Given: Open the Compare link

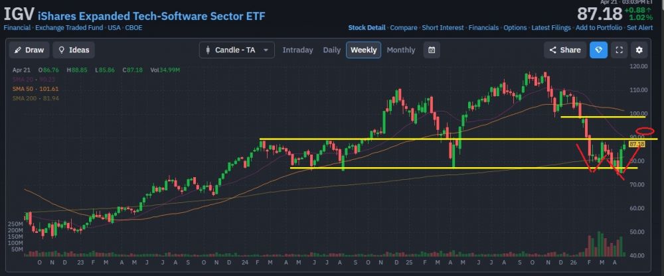Looking at the screenshot, I should [403, 27].
